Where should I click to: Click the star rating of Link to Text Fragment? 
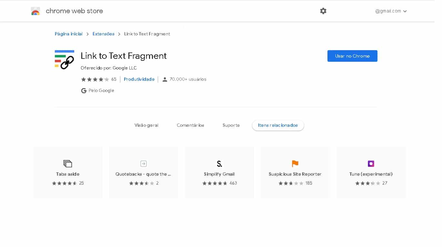95,79
